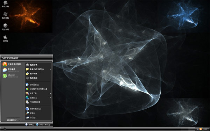Expand 连接到 submenu arrow
The width and height of the screenshot is (210, 131).
click(x=50, y=98)
